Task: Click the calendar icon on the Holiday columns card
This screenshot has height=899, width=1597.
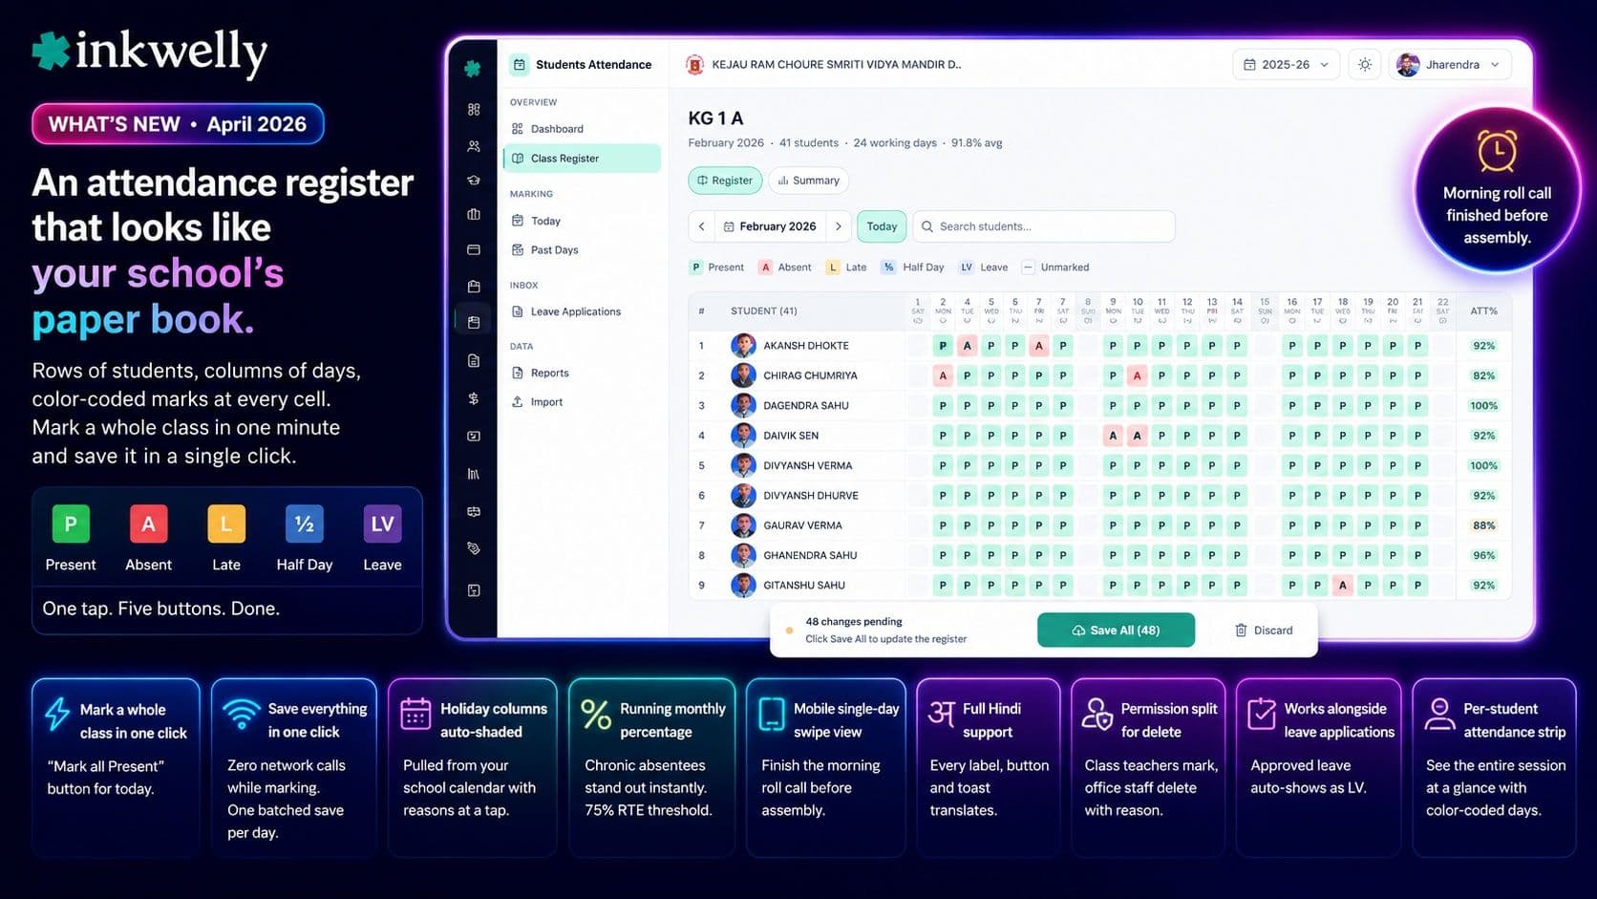Action: coord(415,714)
